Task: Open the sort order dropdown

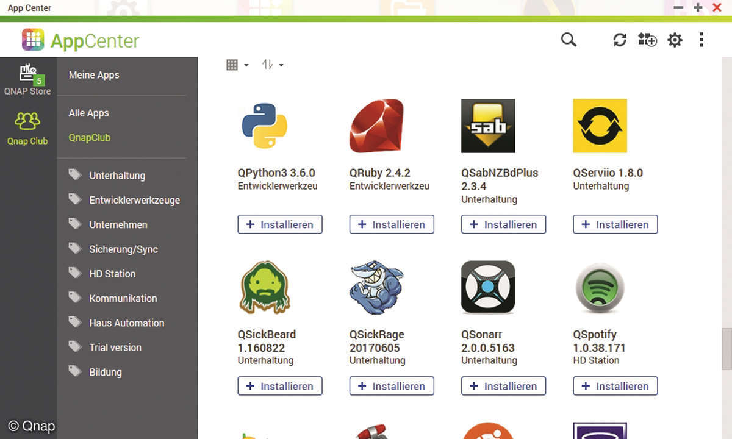Action: 273,65
